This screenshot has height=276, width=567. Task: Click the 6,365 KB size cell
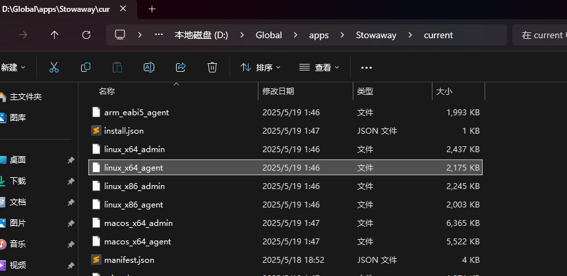pyautogui.click(x=463, y=223)
